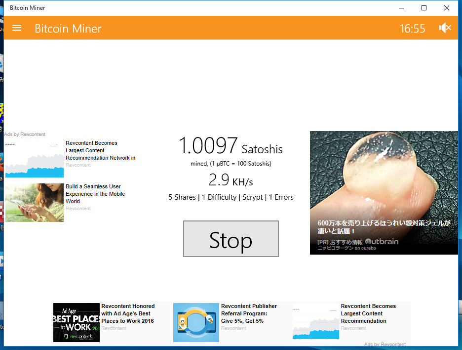
Task: Click the 'mined, (1 µBTC = 100 Satoshis)' note
Action: [x=231, y=164]
